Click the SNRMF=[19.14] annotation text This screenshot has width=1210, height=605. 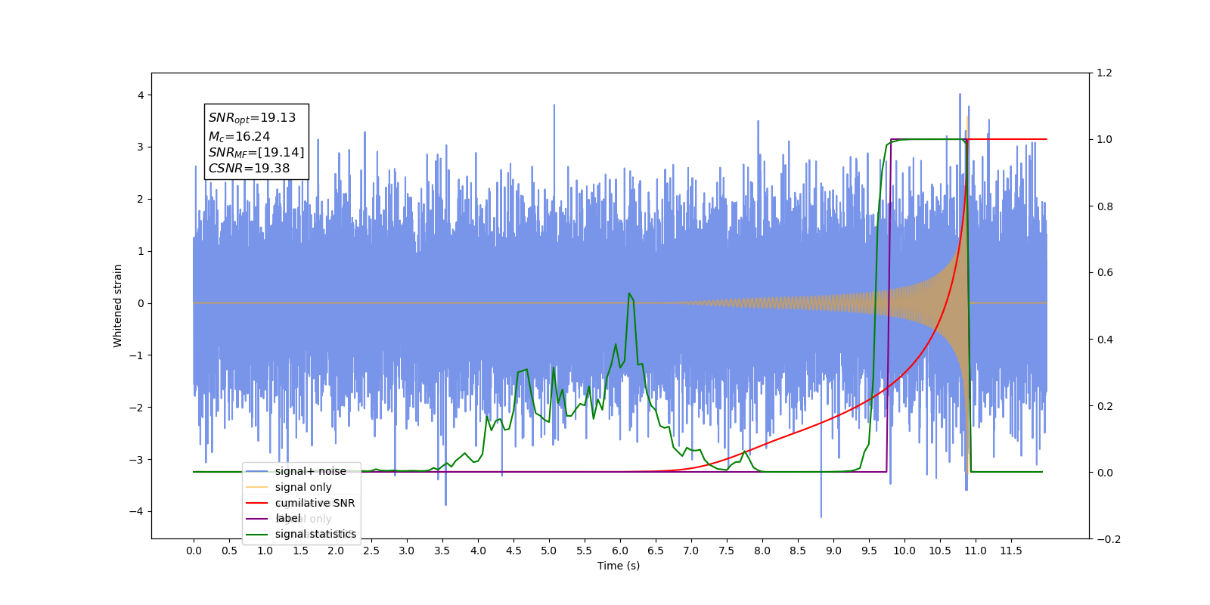click(x=256, y=153)
